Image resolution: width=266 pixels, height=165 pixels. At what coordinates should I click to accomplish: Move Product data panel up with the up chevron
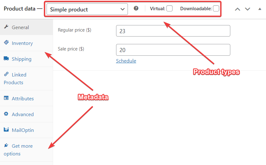237,9
